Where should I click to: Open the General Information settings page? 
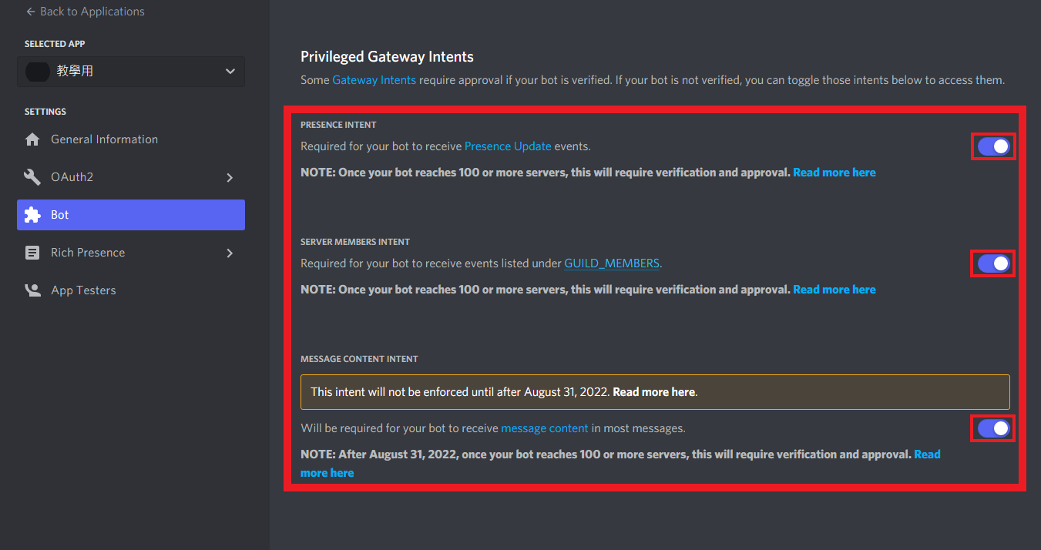point(104,139)
